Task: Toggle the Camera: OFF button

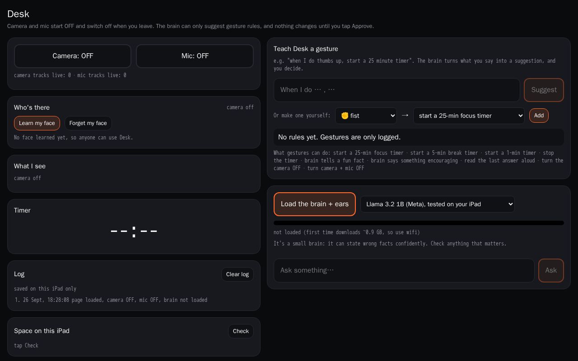Action: tap(73, 56)
